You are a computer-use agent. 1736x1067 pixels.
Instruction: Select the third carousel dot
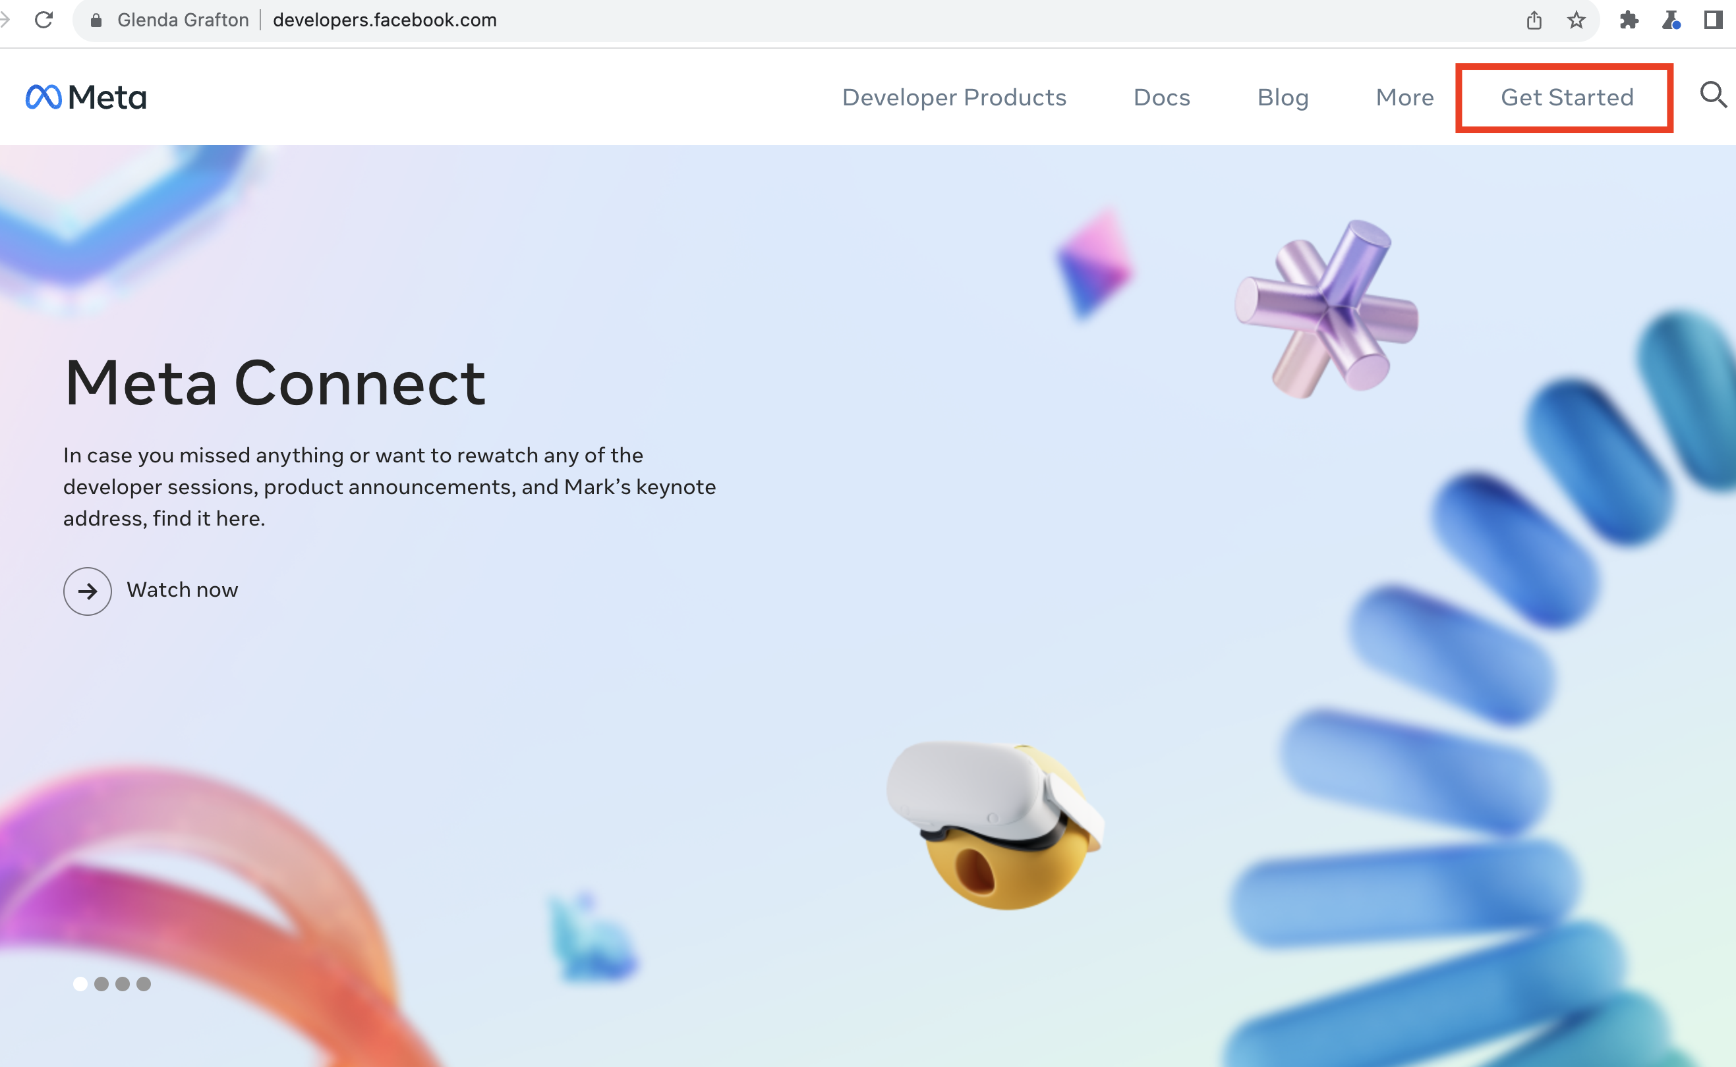(123, 984)
